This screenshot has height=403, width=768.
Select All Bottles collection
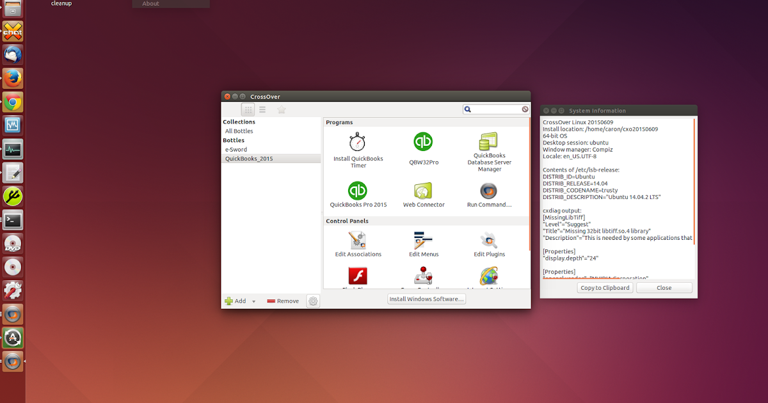click(239, 131)
